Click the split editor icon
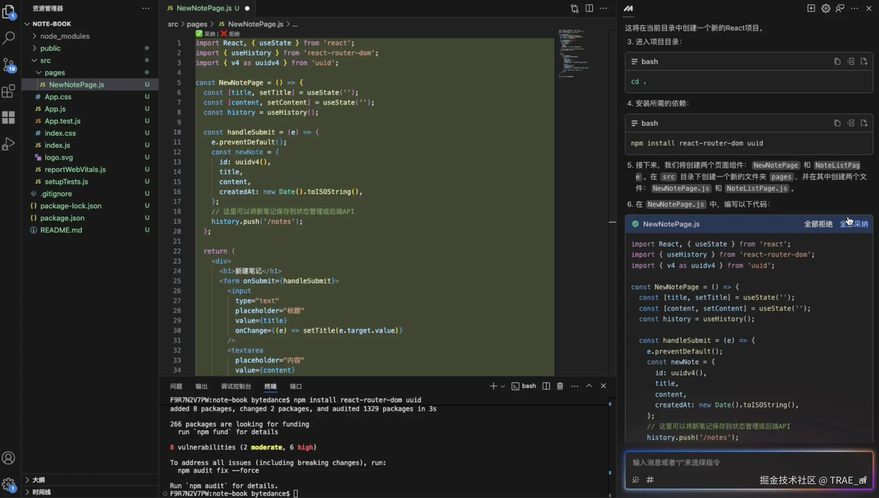The height and width of the screenshot is (498, 879). (x=589, y=8)
